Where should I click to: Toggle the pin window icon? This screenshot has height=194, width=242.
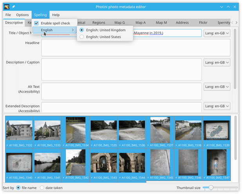14,7
